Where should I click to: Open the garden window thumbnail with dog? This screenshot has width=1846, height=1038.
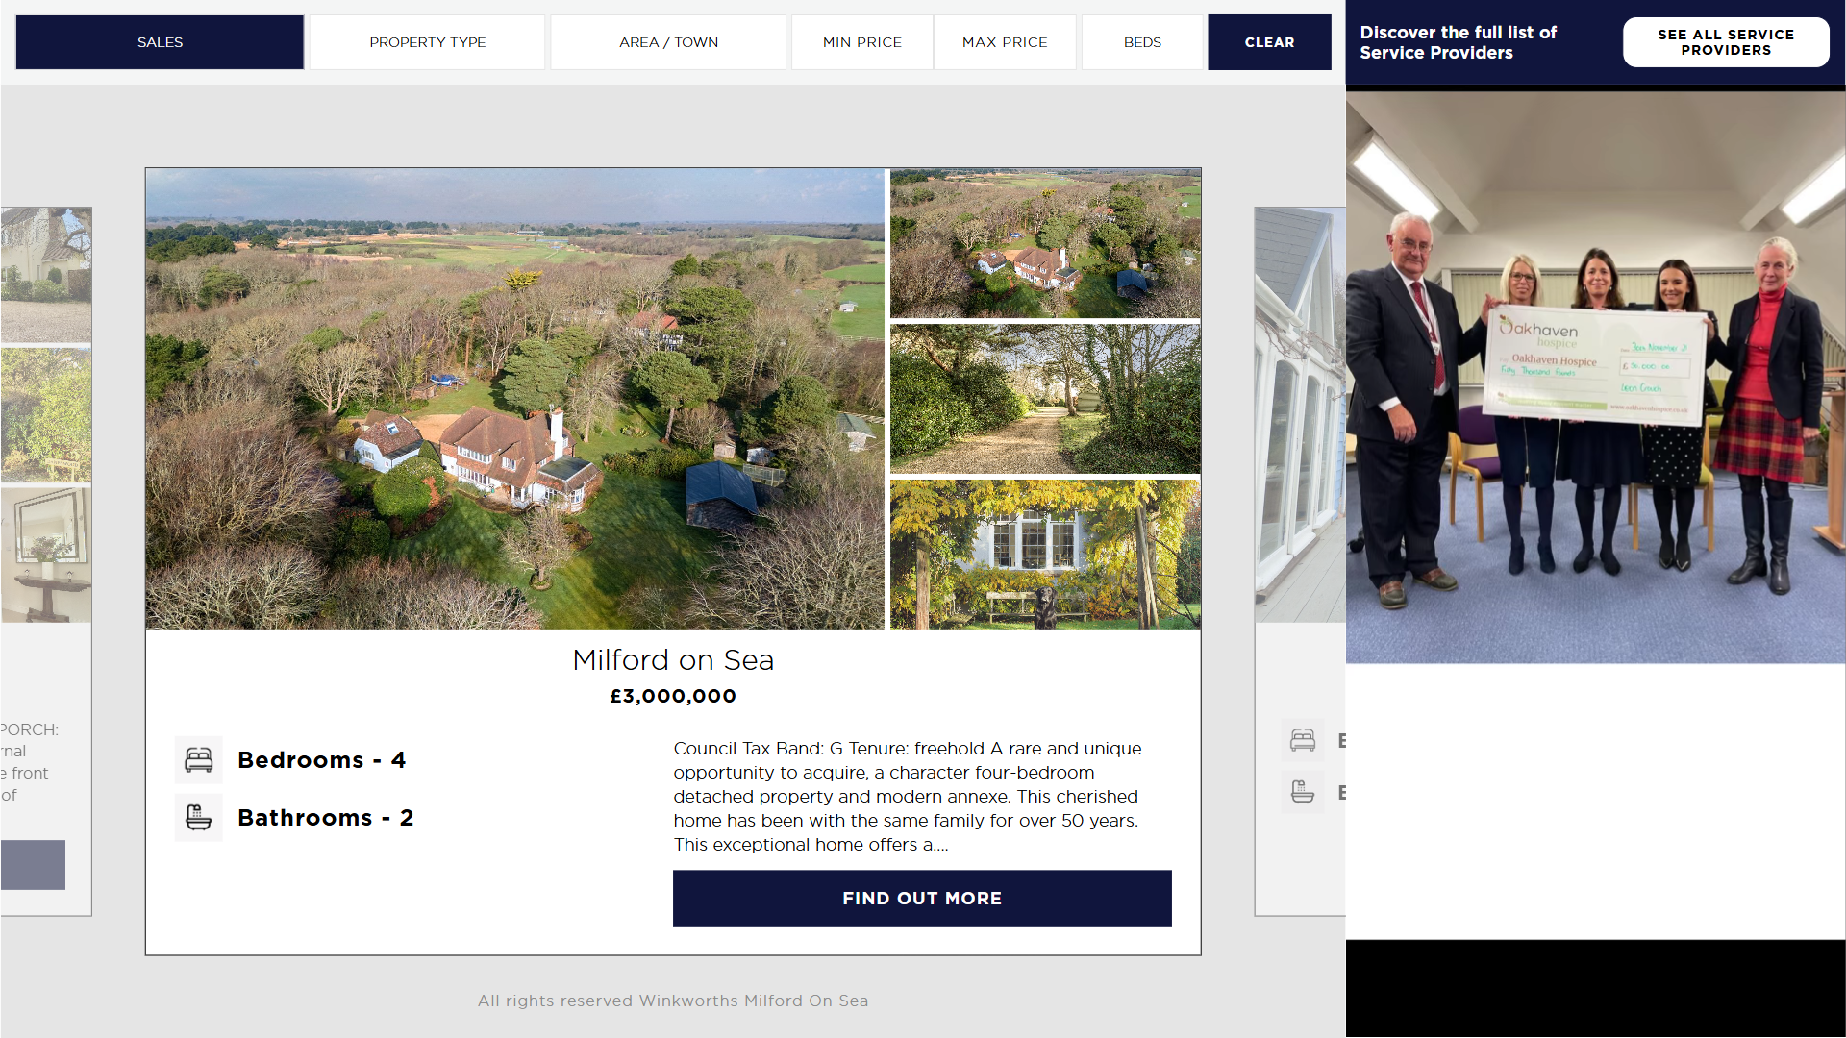[x=1045, y=555]
